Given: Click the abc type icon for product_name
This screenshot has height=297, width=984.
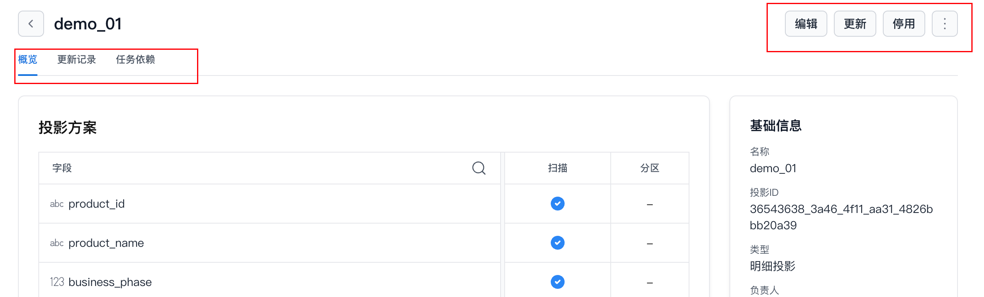Looking at the screenshot, I should coord(57,243).
